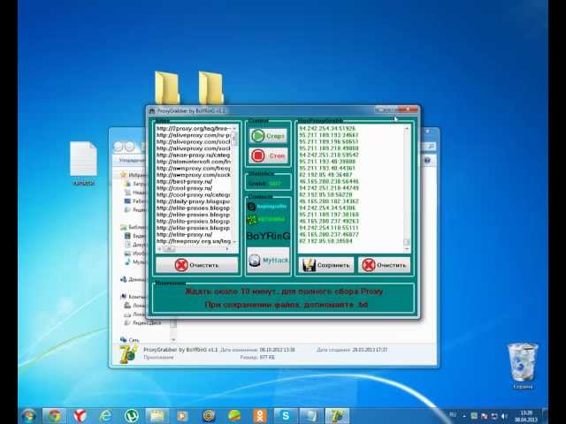Select the Сеть item in Explorer sidebar
This screenshot has width=566, height=424.
point(130,339)
